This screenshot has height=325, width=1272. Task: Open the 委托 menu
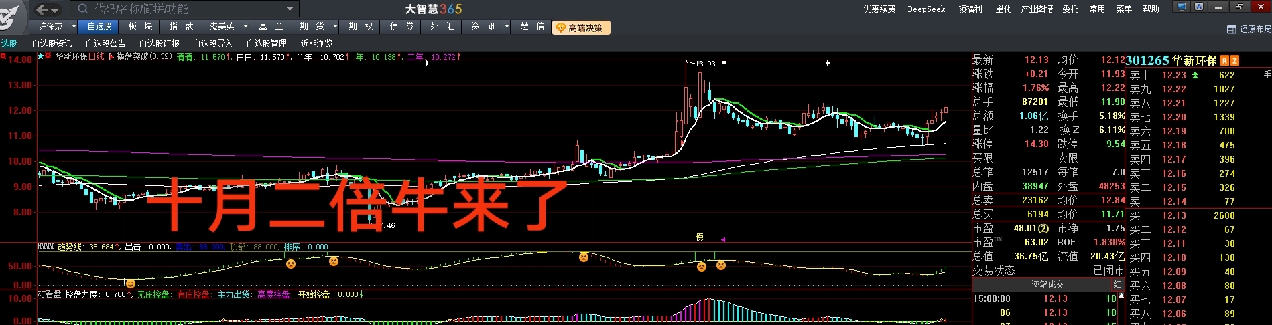coord(1070,9)
